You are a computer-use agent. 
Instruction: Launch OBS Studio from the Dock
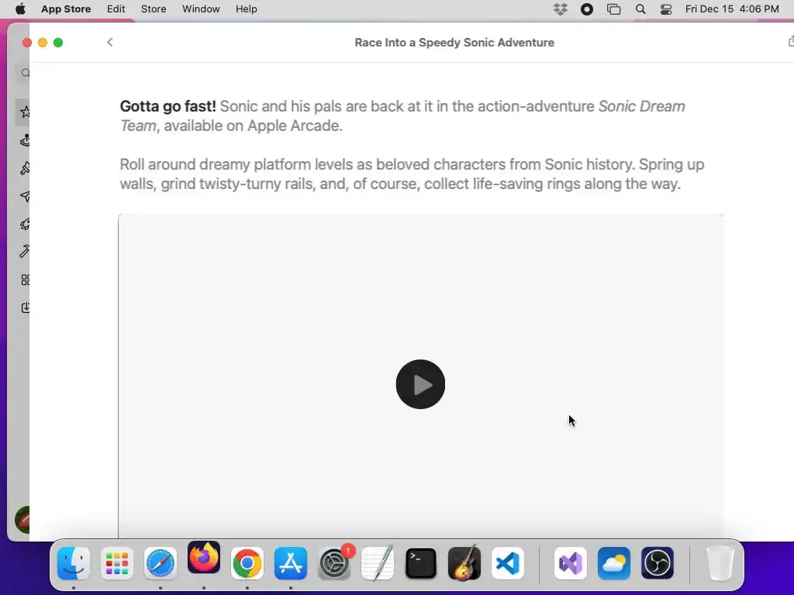[658, 563]
